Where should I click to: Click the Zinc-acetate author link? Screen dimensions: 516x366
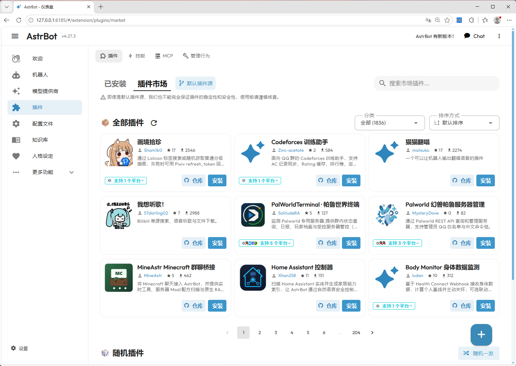pos(291,150)
